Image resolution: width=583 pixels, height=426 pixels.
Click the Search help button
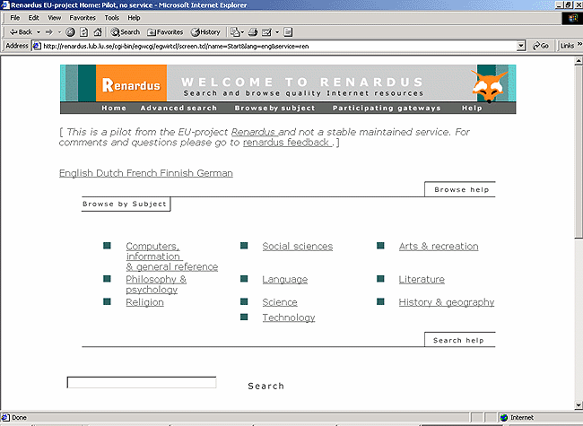point(460,340)
